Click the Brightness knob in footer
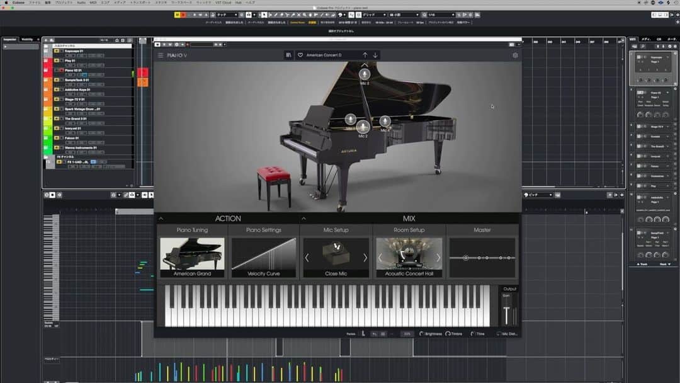This screenshot has width=680, height=383. (421, 334)
